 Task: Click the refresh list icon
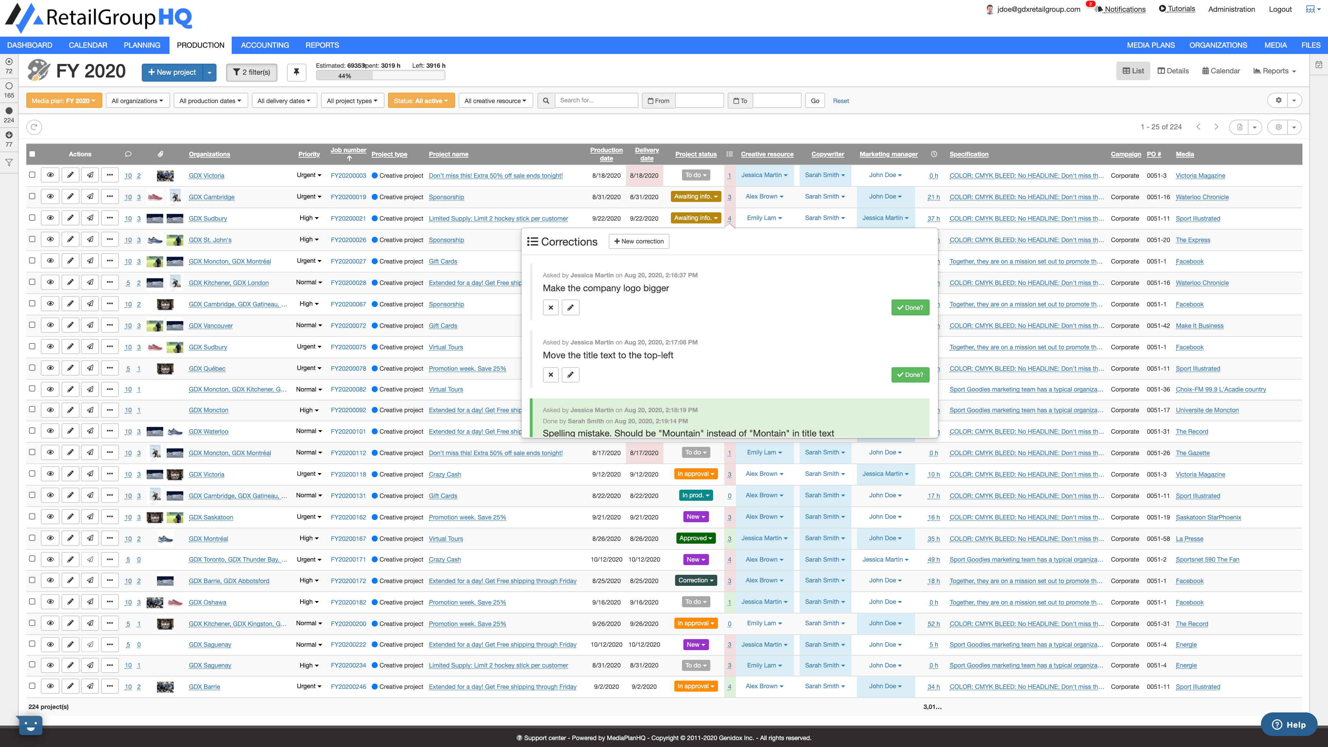[x=34, y=127]
